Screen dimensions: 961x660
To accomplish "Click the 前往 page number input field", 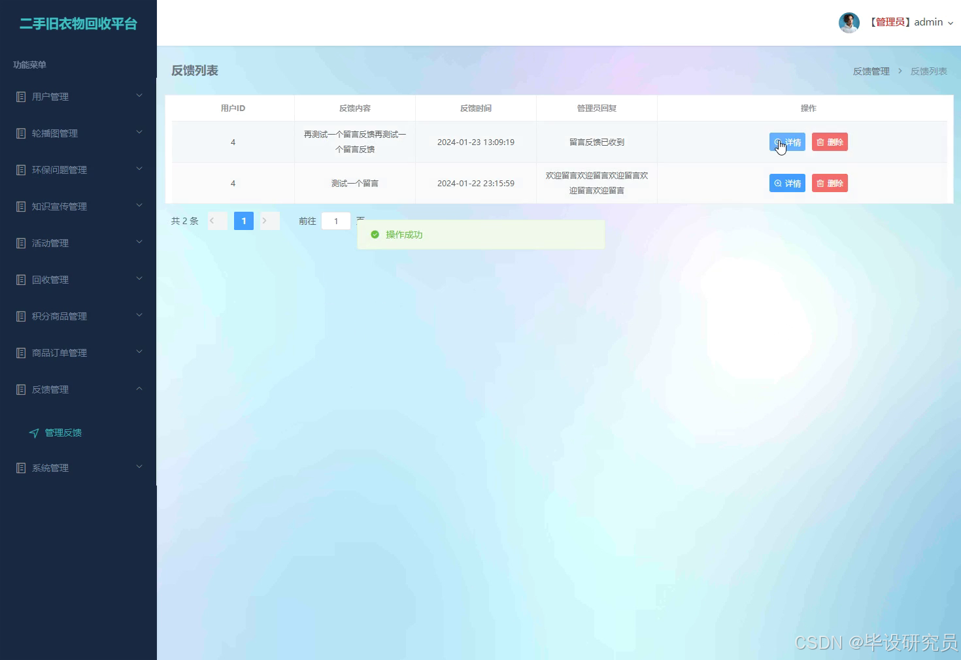I will click(x=336, y=221).
